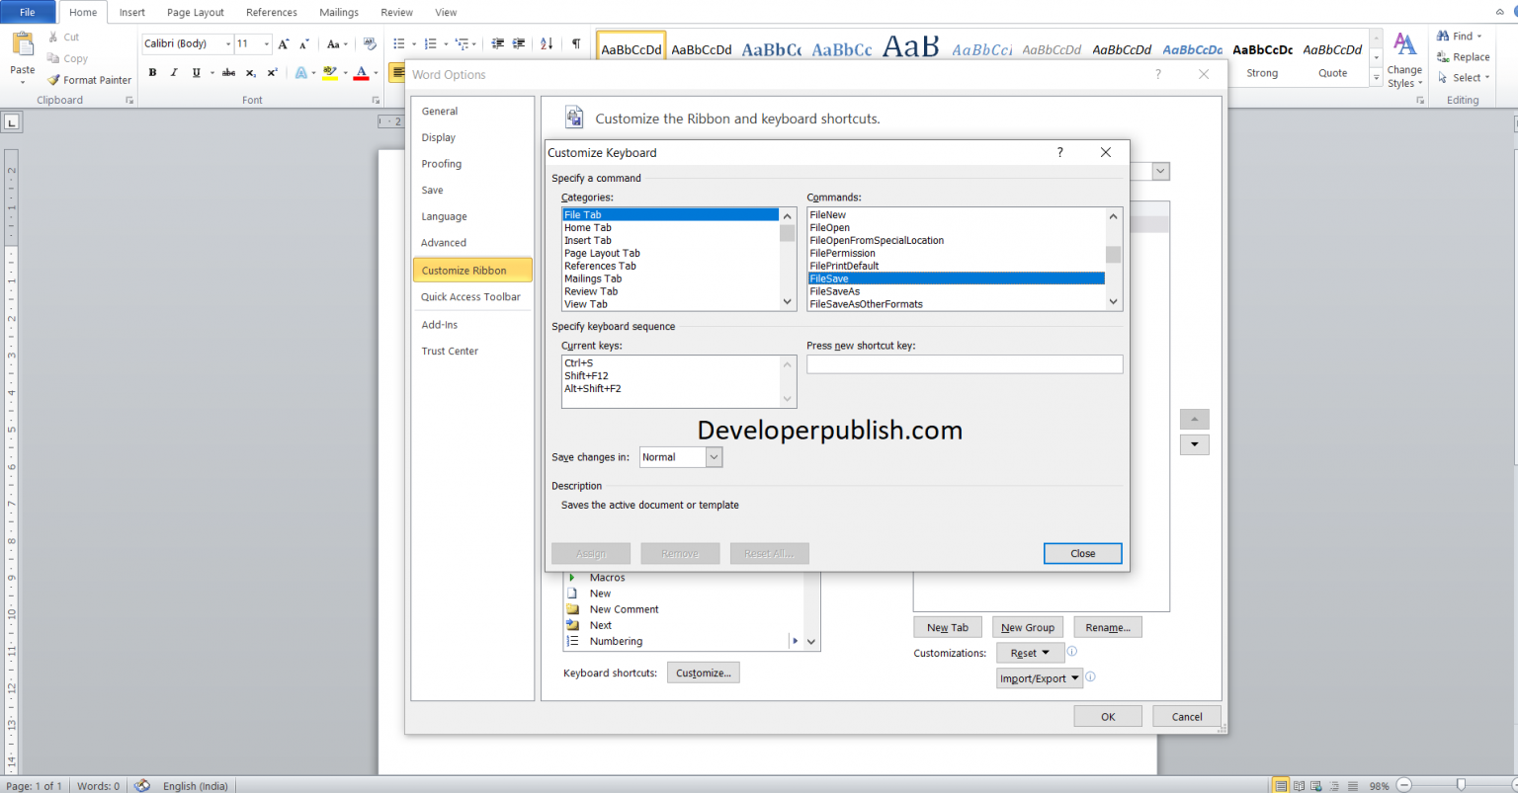The image size is (1518, 793).
Task: Toggle Show/Hide paragraph marks
Action: click(x=576, y=43)
